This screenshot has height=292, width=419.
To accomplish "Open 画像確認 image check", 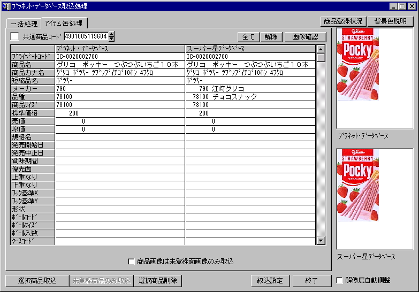I will point(305,36).
